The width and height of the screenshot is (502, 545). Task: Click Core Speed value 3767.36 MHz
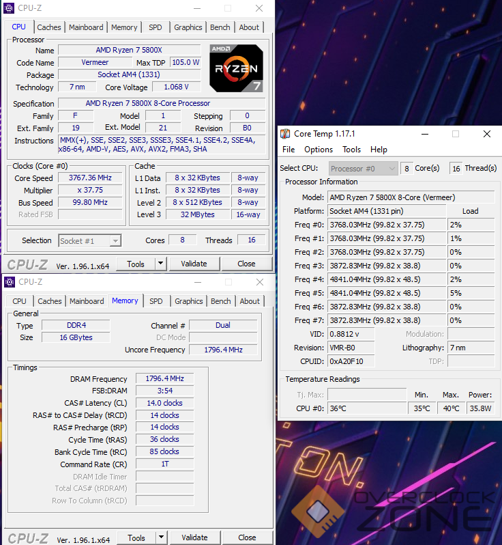[90, 178]
